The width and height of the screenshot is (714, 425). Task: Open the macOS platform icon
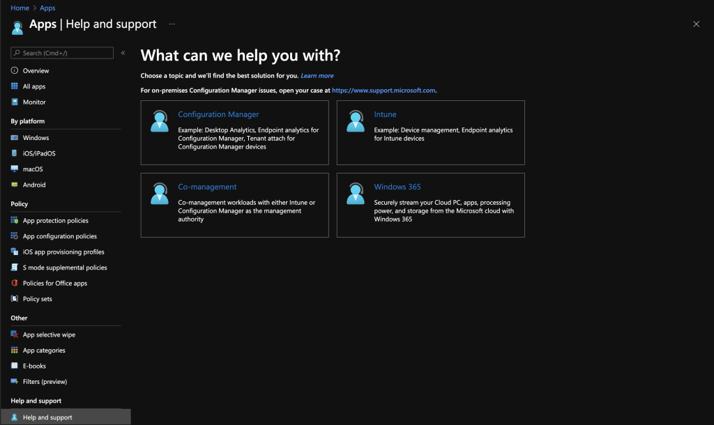pyautogui.click(x=15, y=169)
